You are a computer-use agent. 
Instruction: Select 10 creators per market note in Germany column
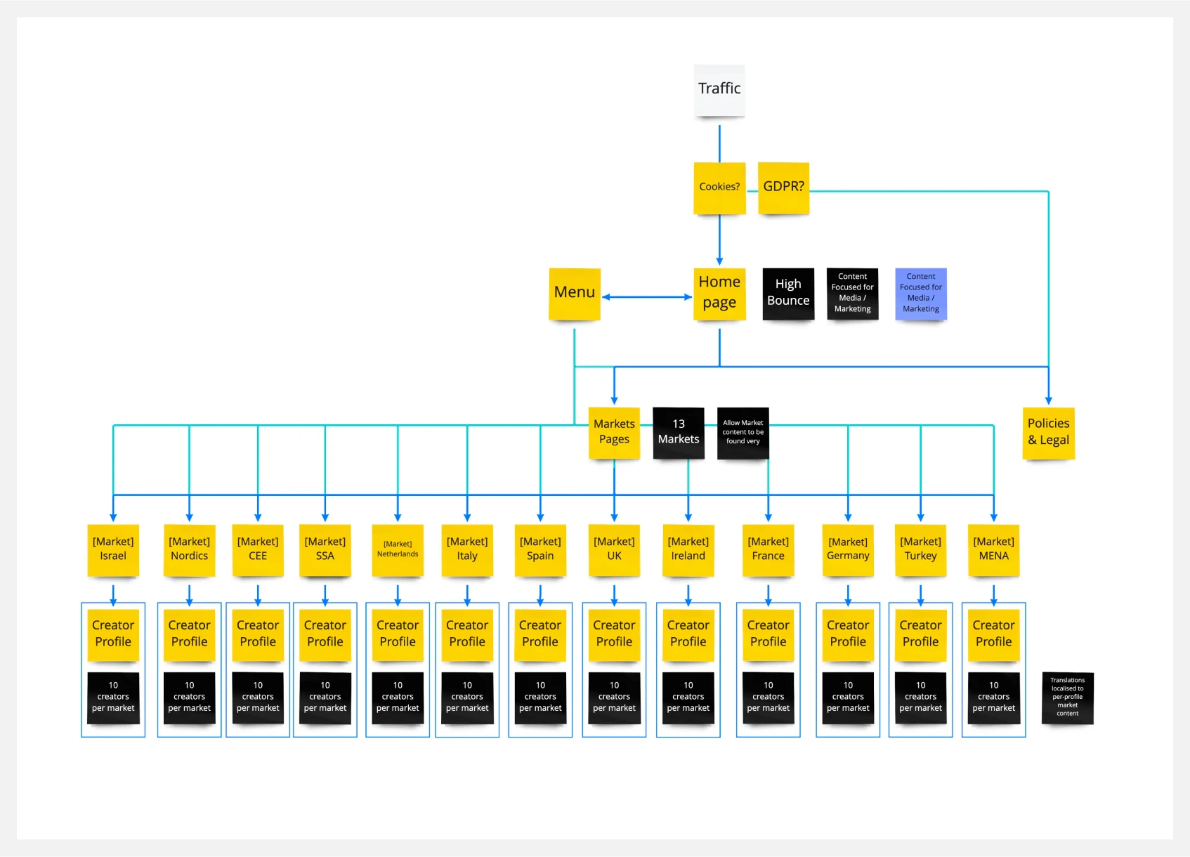(x=848, y=698)
